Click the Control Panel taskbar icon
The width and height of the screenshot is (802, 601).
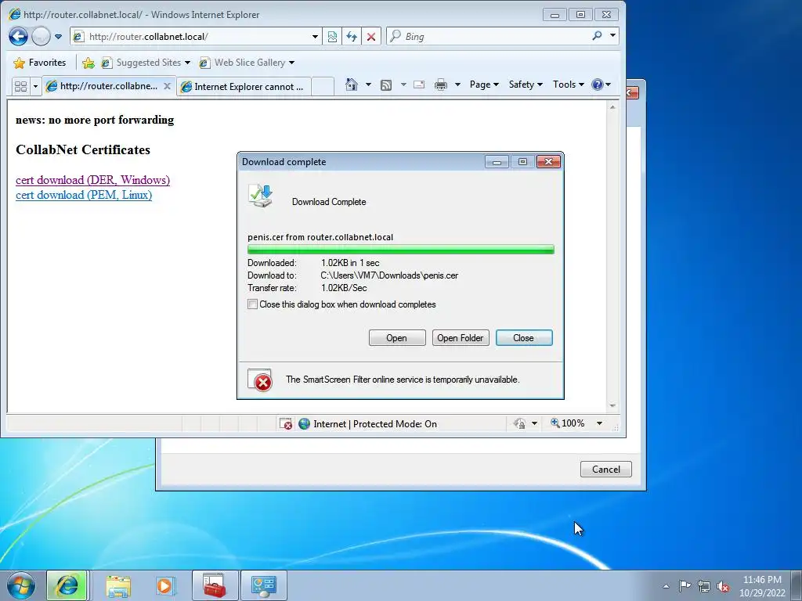click(263, 585)
